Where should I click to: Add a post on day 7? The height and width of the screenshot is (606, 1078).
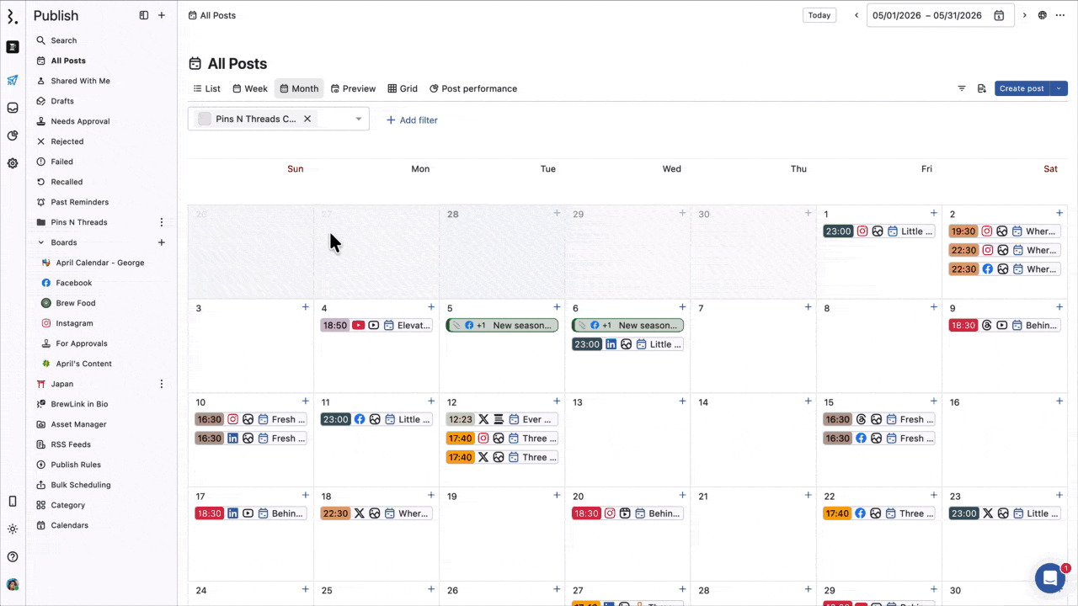coord(808,307)
